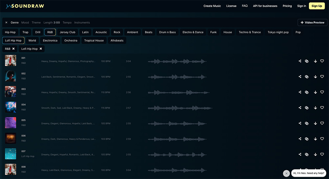
Task: Click the yellow Sign Up button
Action: click(x=316, y=6)
